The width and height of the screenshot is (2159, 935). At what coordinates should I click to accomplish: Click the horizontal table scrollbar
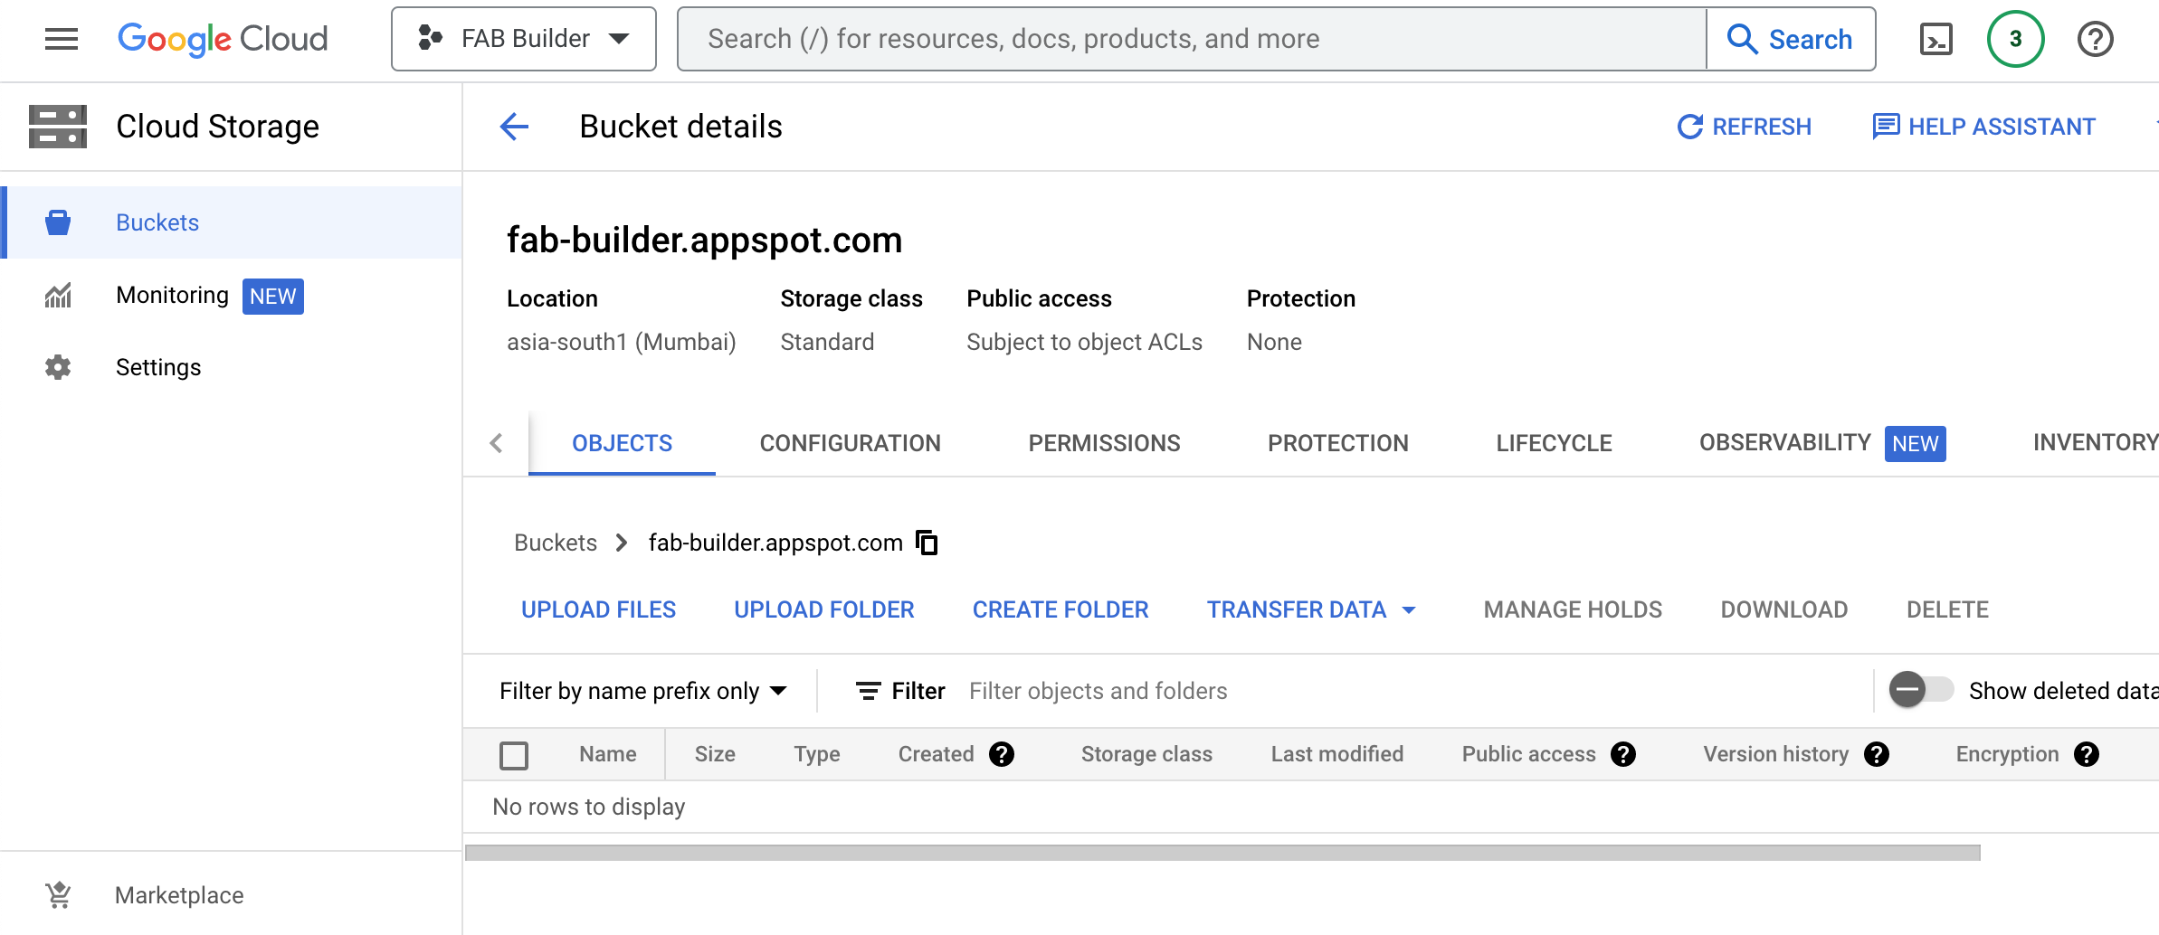[x=1222, y=853]
